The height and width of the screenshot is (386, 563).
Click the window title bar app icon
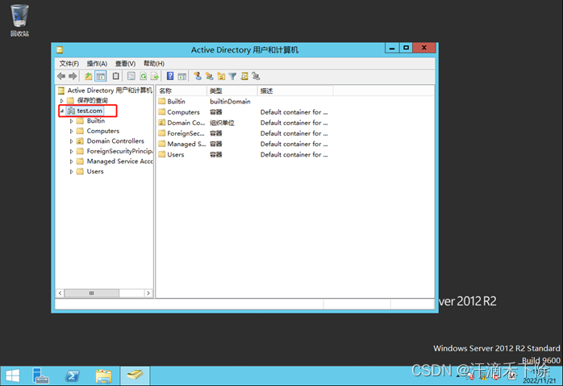(x=60, y=49)
